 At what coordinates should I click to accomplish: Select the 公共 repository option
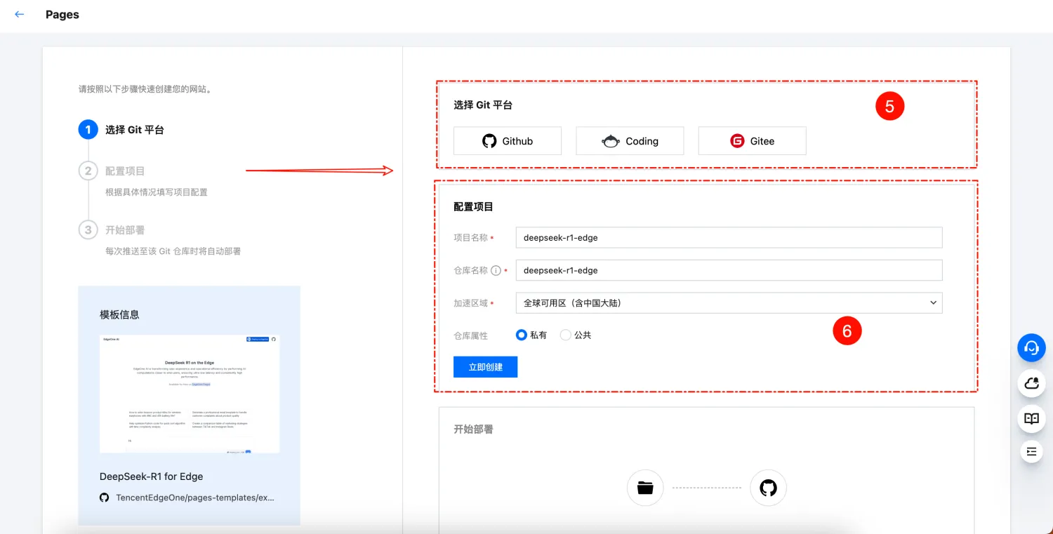point(566,335)
